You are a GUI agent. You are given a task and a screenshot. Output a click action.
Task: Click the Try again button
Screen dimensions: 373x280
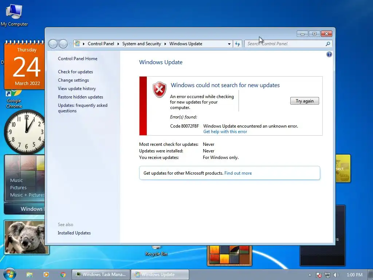pyautogui.click(x=305, y=101)
